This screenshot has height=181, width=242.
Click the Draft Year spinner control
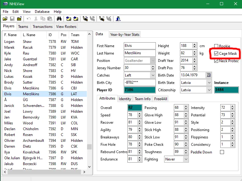click(194, 61)
